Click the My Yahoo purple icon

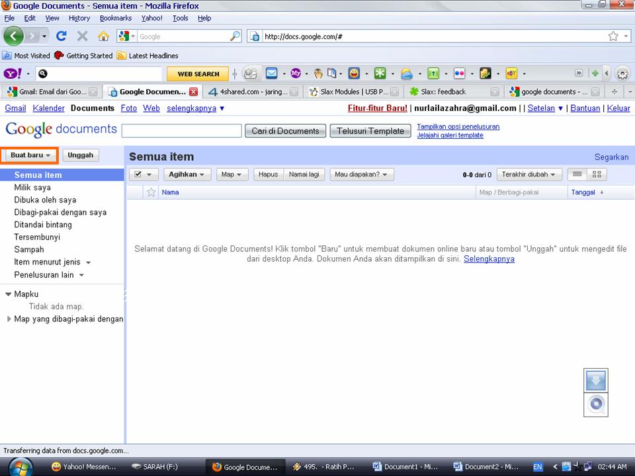pyautogui.click(x=296, y=73)
